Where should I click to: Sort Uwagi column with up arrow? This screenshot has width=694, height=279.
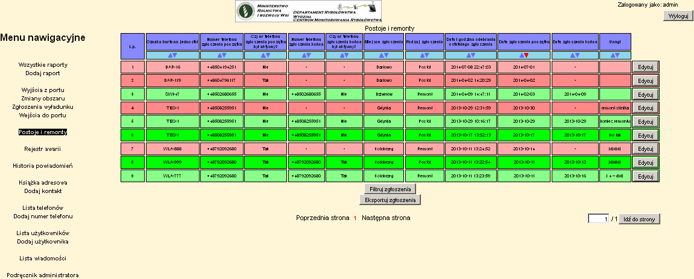[x=613, y=55]
